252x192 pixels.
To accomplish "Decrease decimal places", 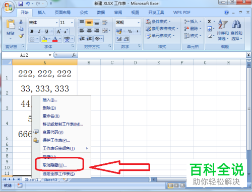I will (x=126, y=39).
